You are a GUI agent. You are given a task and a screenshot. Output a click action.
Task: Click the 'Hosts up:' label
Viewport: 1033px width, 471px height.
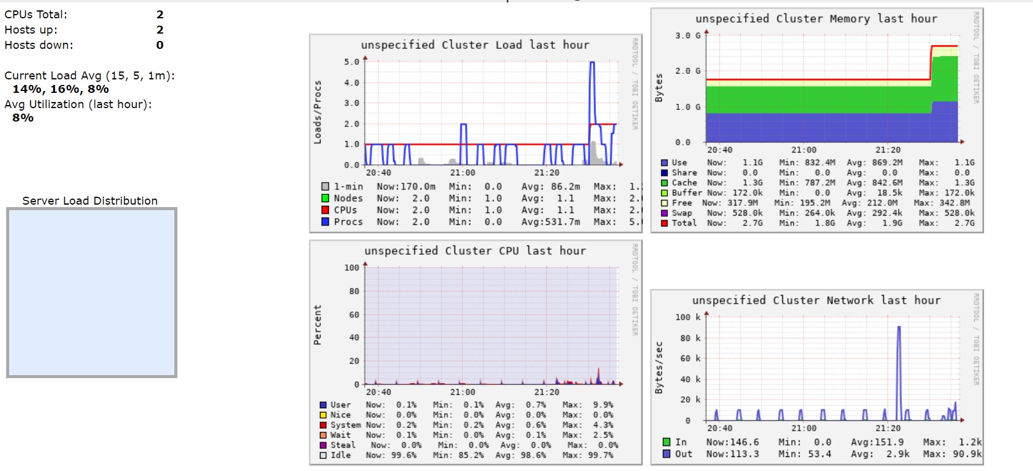point(31,30)
